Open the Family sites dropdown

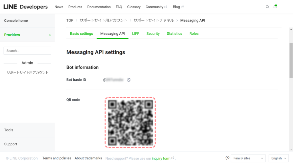(248, 158)
